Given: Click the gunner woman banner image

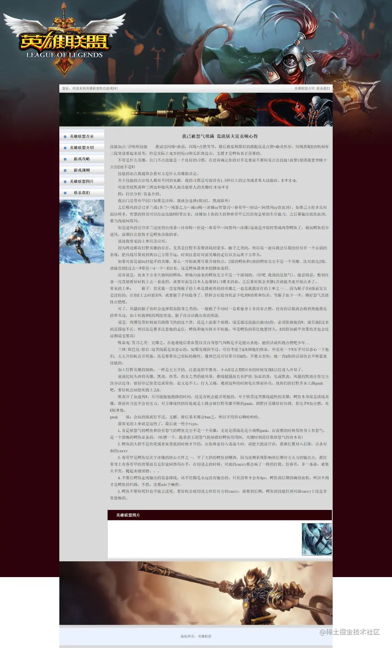Looking at the screenshot, I should (x=196, y=110).
